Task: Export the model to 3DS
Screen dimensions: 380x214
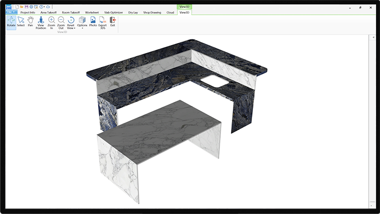Action: tap(102, 23)
